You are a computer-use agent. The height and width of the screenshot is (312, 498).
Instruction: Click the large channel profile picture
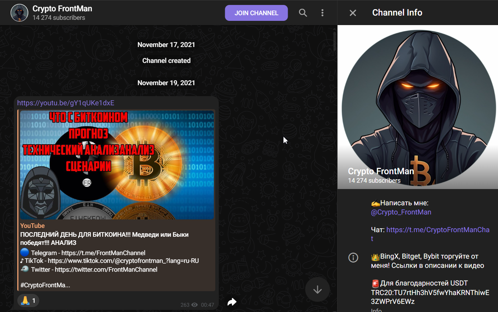pyautogui.click(x=418, y=107)
